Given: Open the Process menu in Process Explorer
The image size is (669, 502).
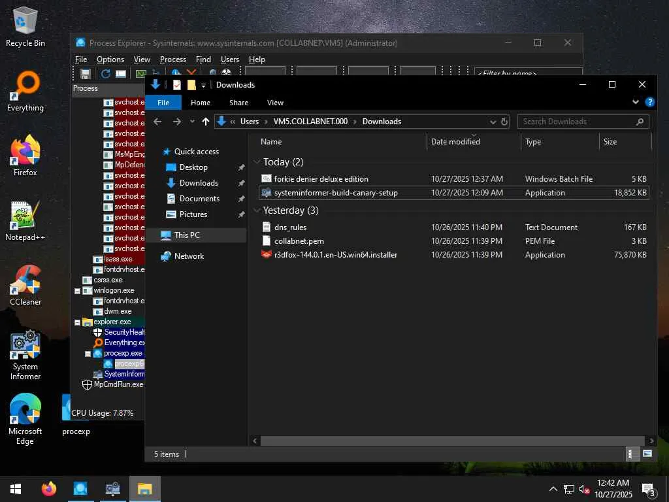Looking at the screenshot, I should click(172, 59).
